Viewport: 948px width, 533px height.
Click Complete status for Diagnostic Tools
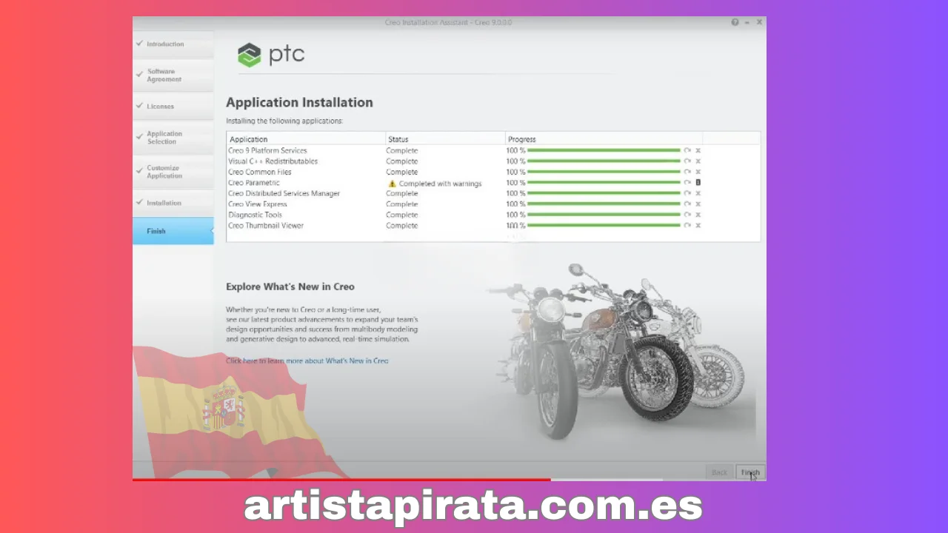coord(402,215)
